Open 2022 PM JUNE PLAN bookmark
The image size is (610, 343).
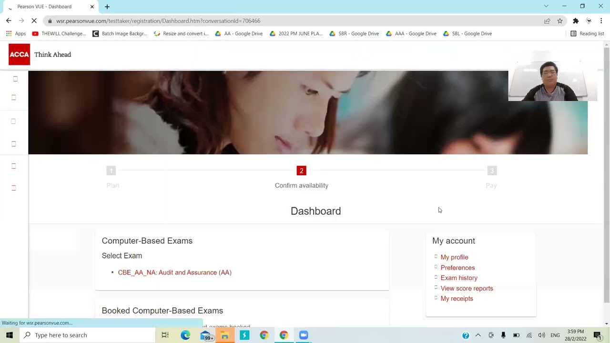pos(296,34)
